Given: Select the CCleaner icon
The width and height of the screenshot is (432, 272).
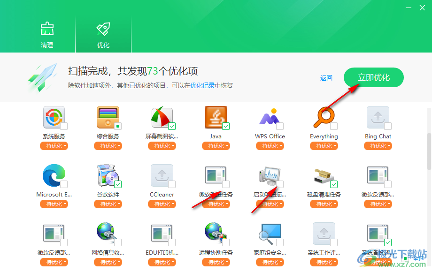Looking at the screenshot, I should pos(162,176).
